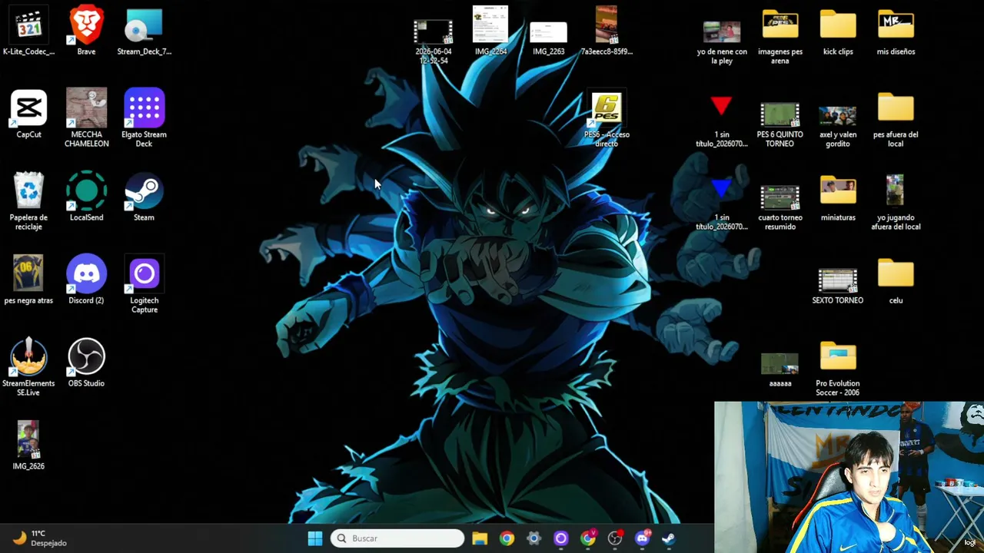Open the 'mis diseños' folder
The width and height of the screenshot is (984, 553).
pyautogui.click(x=896, y=32)
